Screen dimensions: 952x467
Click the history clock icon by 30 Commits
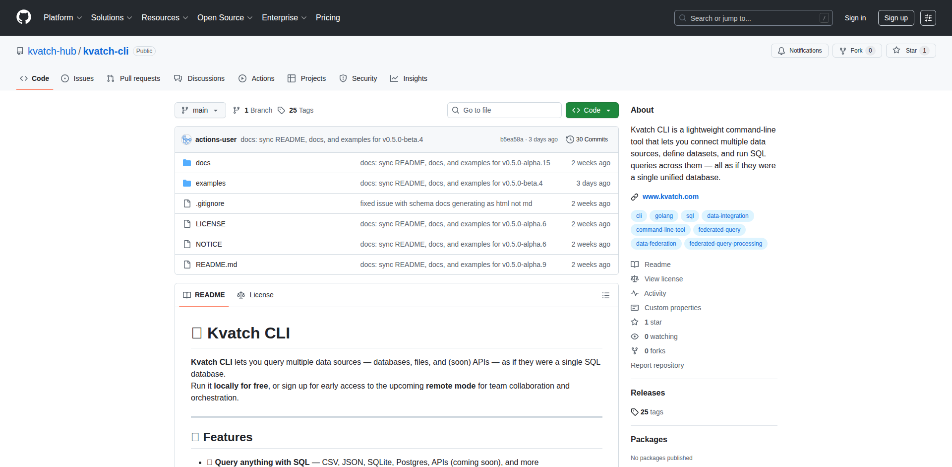click(570, 139)
